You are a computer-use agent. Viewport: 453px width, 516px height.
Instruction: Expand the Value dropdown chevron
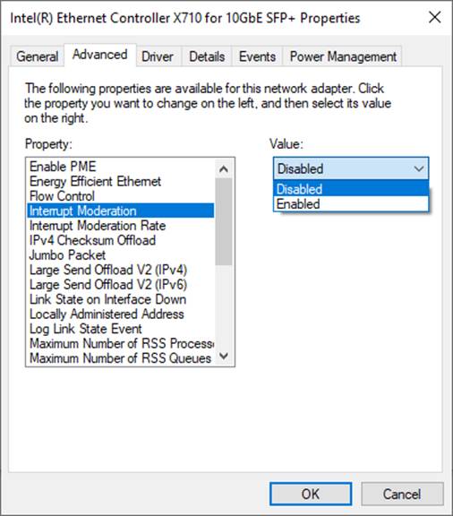click(x=418, y=168)
